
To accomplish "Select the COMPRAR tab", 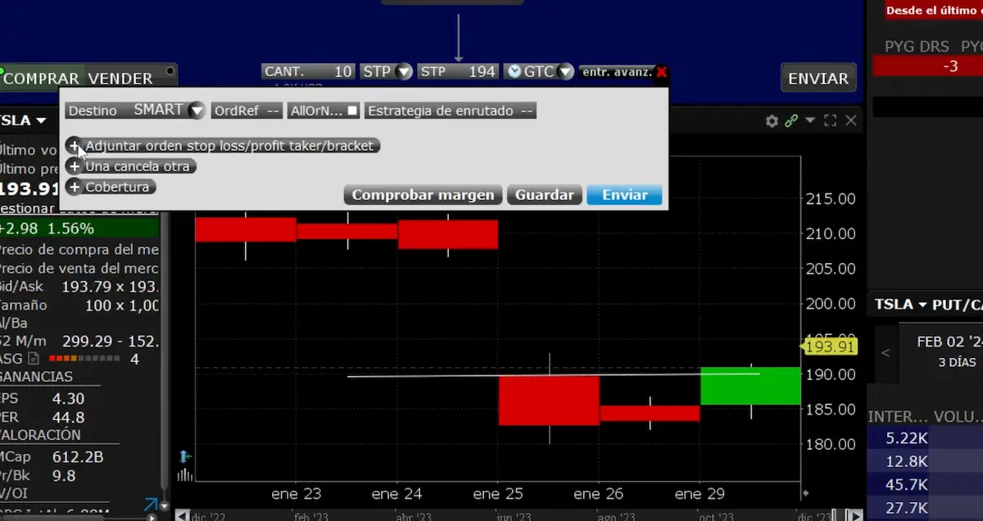I will [x=42, y=79].
